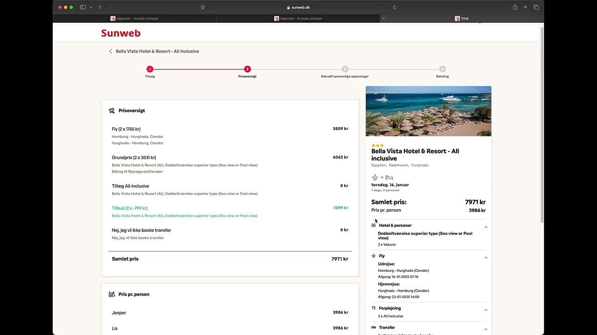Click the bus icon beside Transfer
This screenshot has height=335, width=597.
point(374,328)
